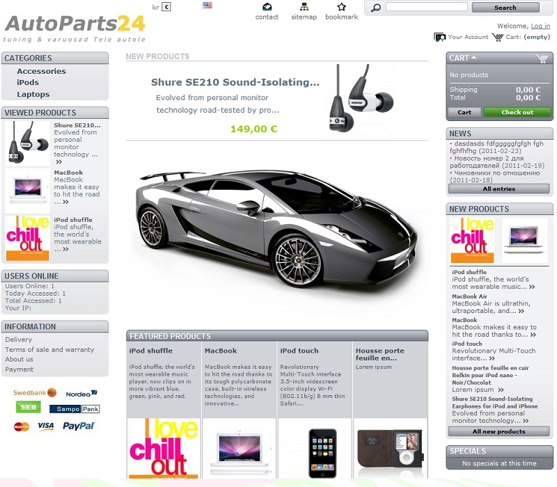The width and height of the screenshot is (557, 487).
Task: Click the contact envelope icon
Action: pyautogui.click(x=267, y=6)
